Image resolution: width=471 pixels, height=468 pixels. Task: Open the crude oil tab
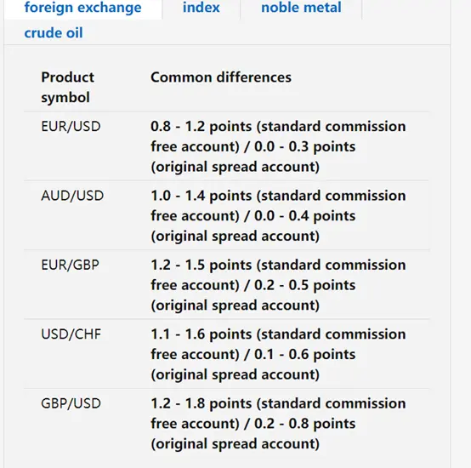click(54, 33)
